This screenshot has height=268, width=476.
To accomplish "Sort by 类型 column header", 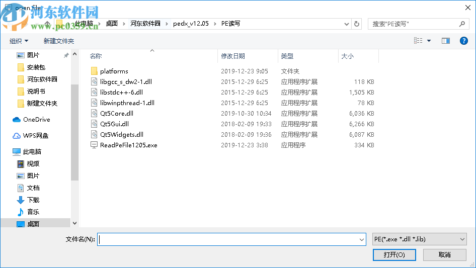I will [287, 56].
